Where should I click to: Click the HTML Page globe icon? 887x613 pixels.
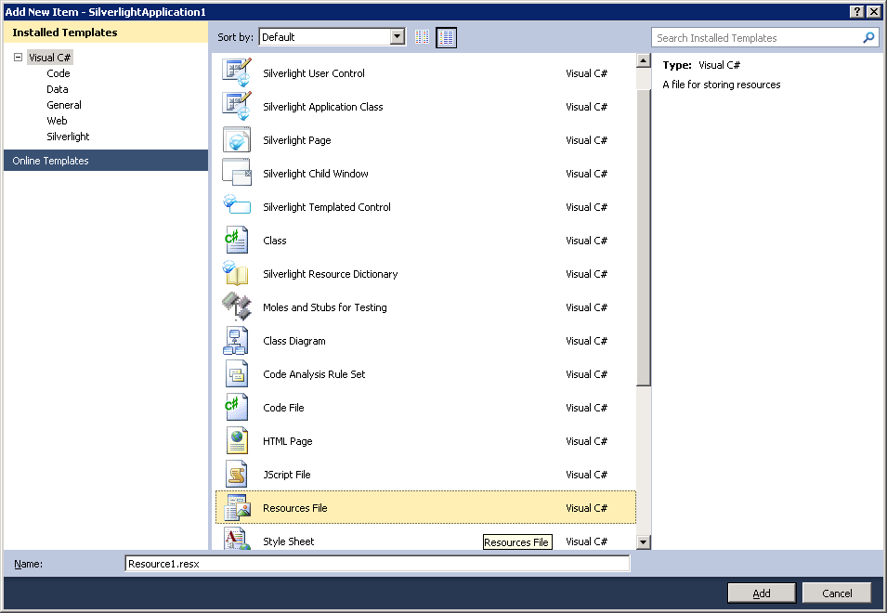coord(237,440)
